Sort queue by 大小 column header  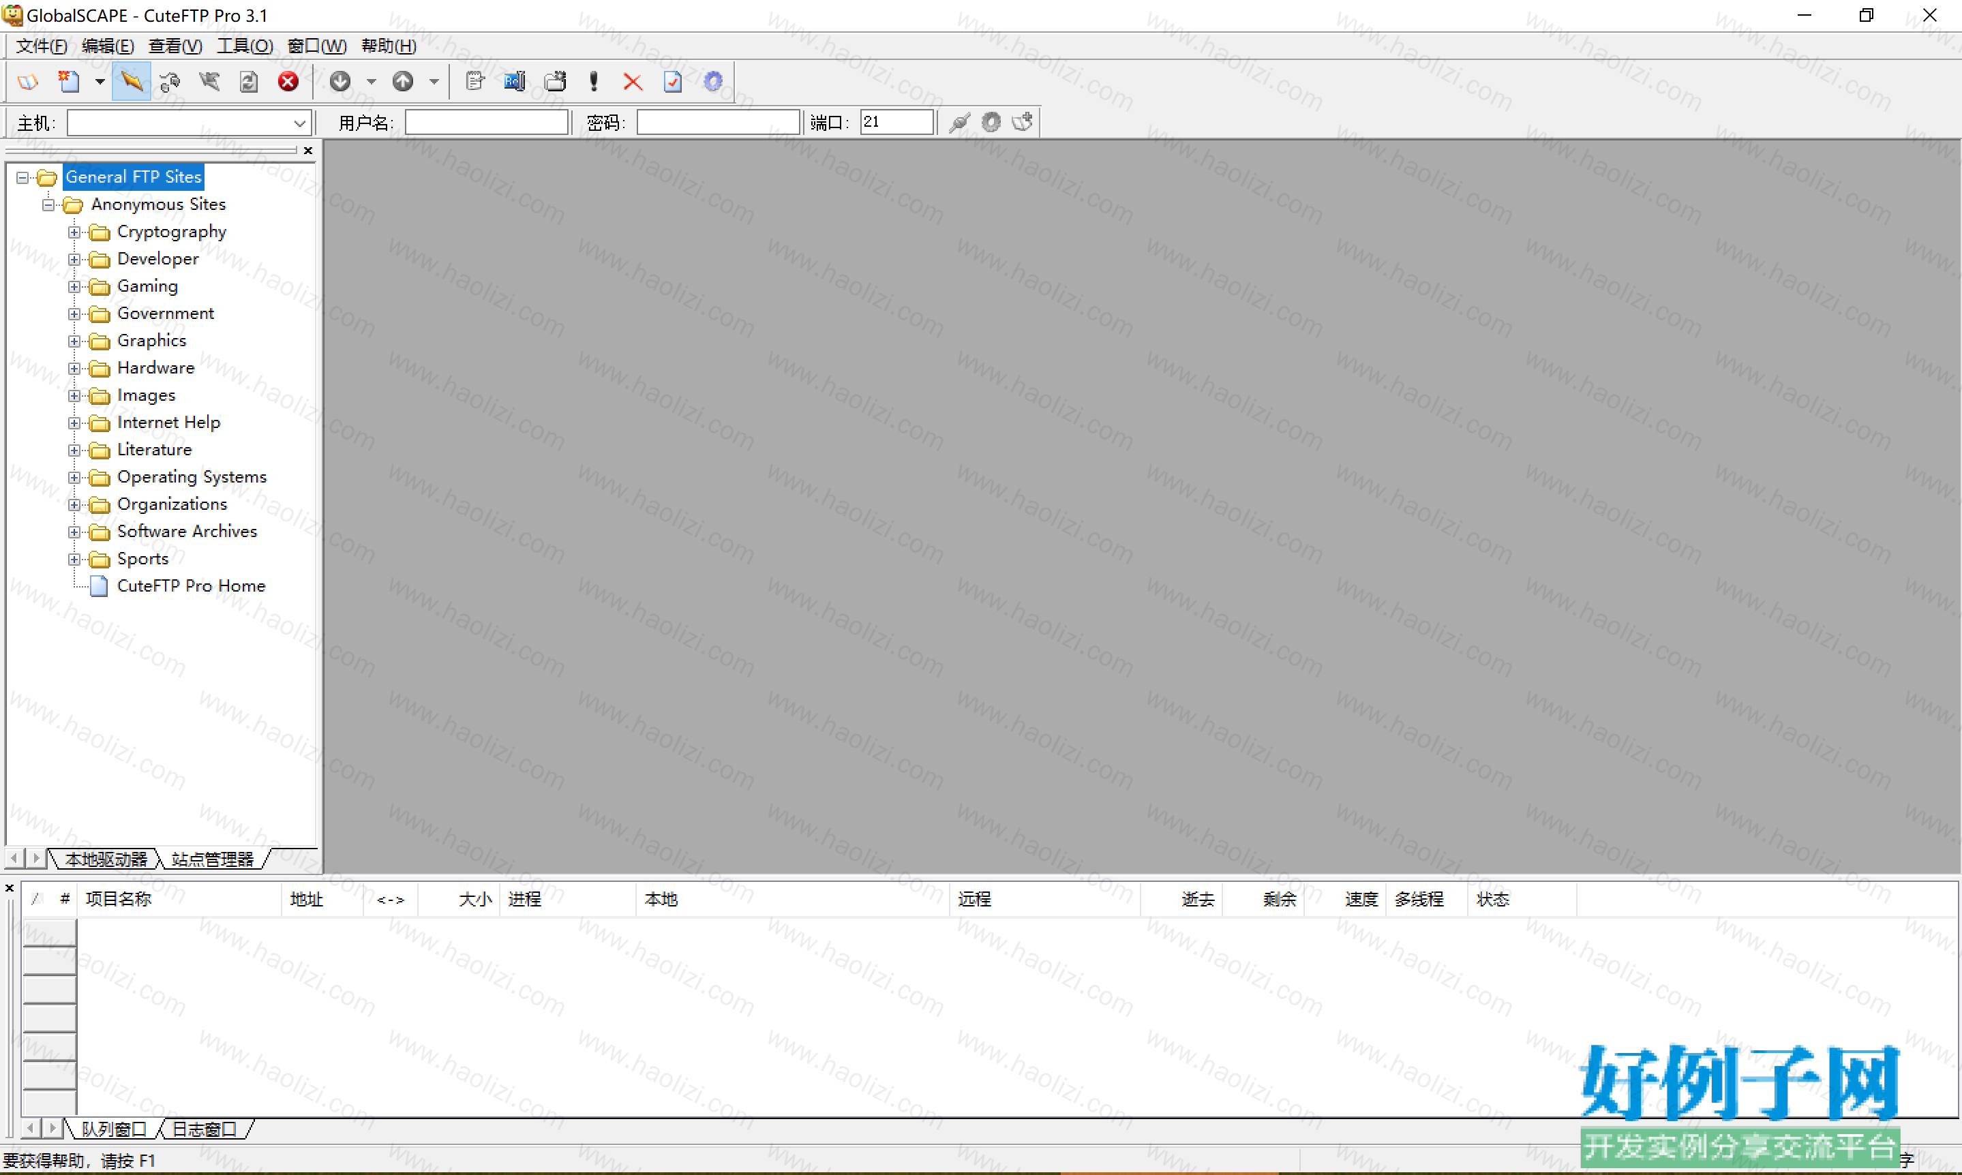[459, 900]
